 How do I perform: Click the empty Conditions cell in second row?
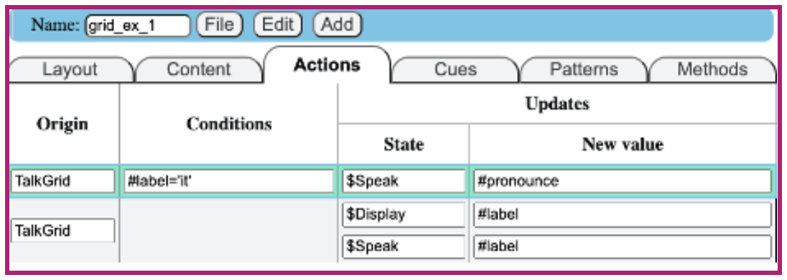[x=229, y=230]
